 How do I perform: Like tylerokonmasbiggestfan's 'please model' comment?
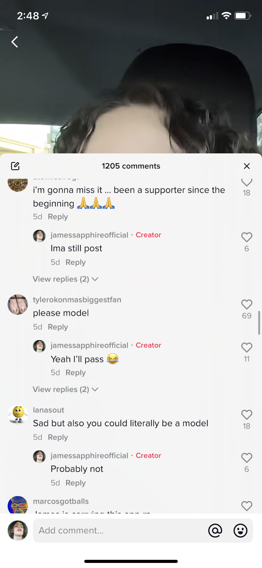pyautogui.click(x=247, y=305)
